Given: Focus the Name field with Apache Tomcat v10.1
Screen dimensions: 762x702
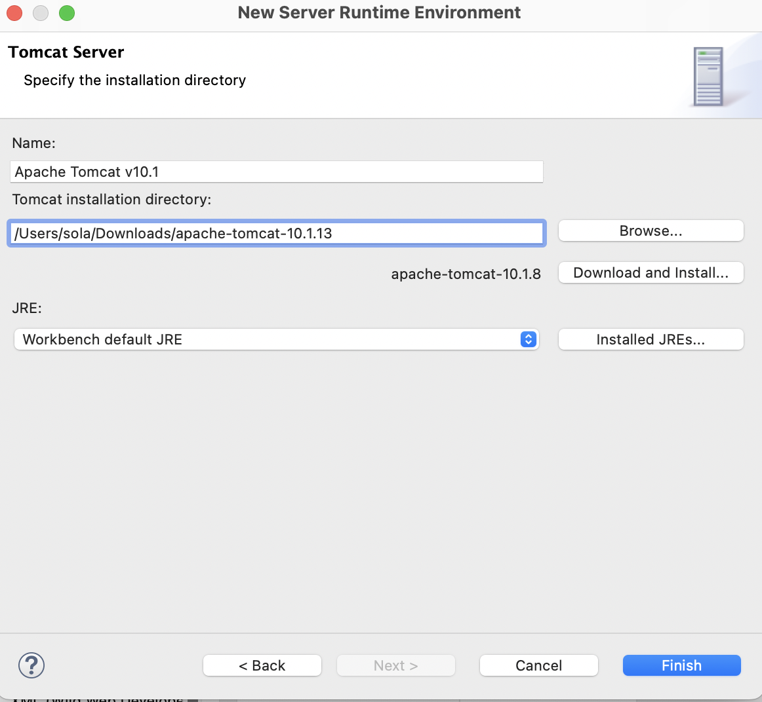Looking at the screenshot, I should click(x=277, y=172).
